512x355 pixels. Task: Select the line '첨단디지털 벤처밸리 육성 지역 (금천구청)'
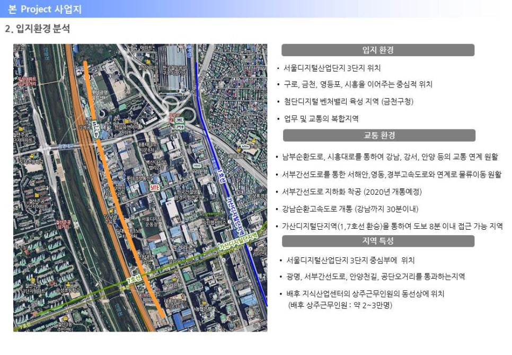coord(348,101)
